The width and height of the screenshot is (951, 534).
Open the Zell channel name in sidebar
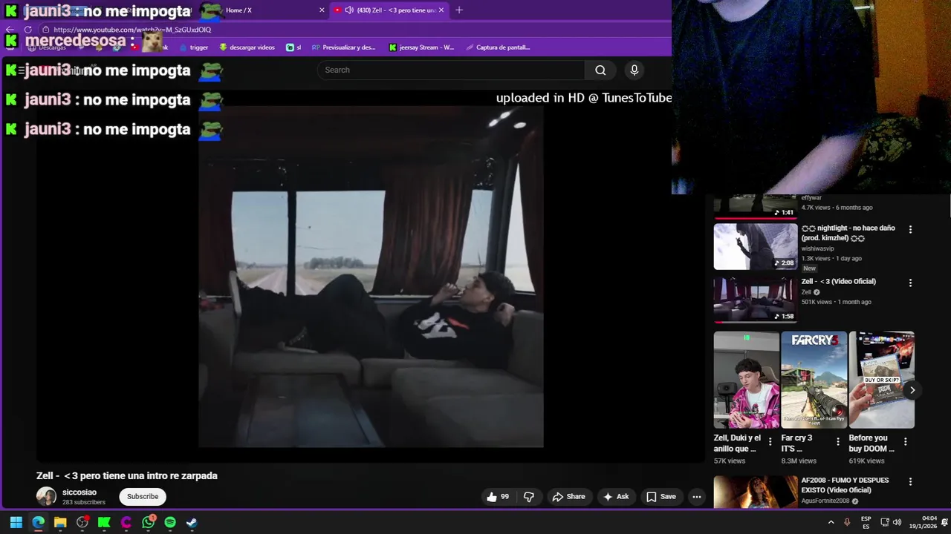(806, 292)
